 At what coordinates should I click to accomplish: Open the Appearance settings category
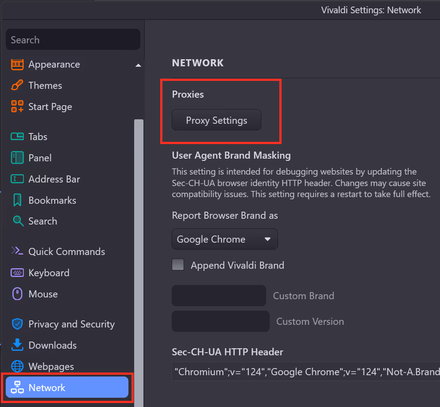pyautogui.click(x=54, y=65)
